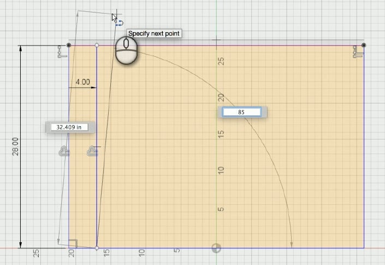Click the vertical constraint glyph on inner line
The height and width of the screenshot is (265, 385).
[x=93, y=151]
